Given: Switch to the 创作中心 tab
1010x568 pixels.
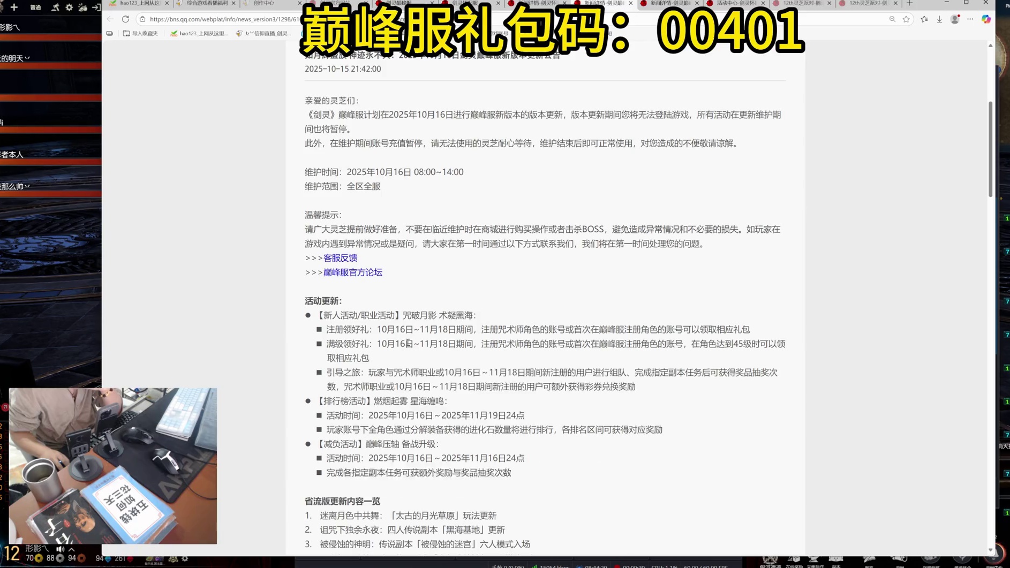Looking at the screenshot, I should coord(263,4).
